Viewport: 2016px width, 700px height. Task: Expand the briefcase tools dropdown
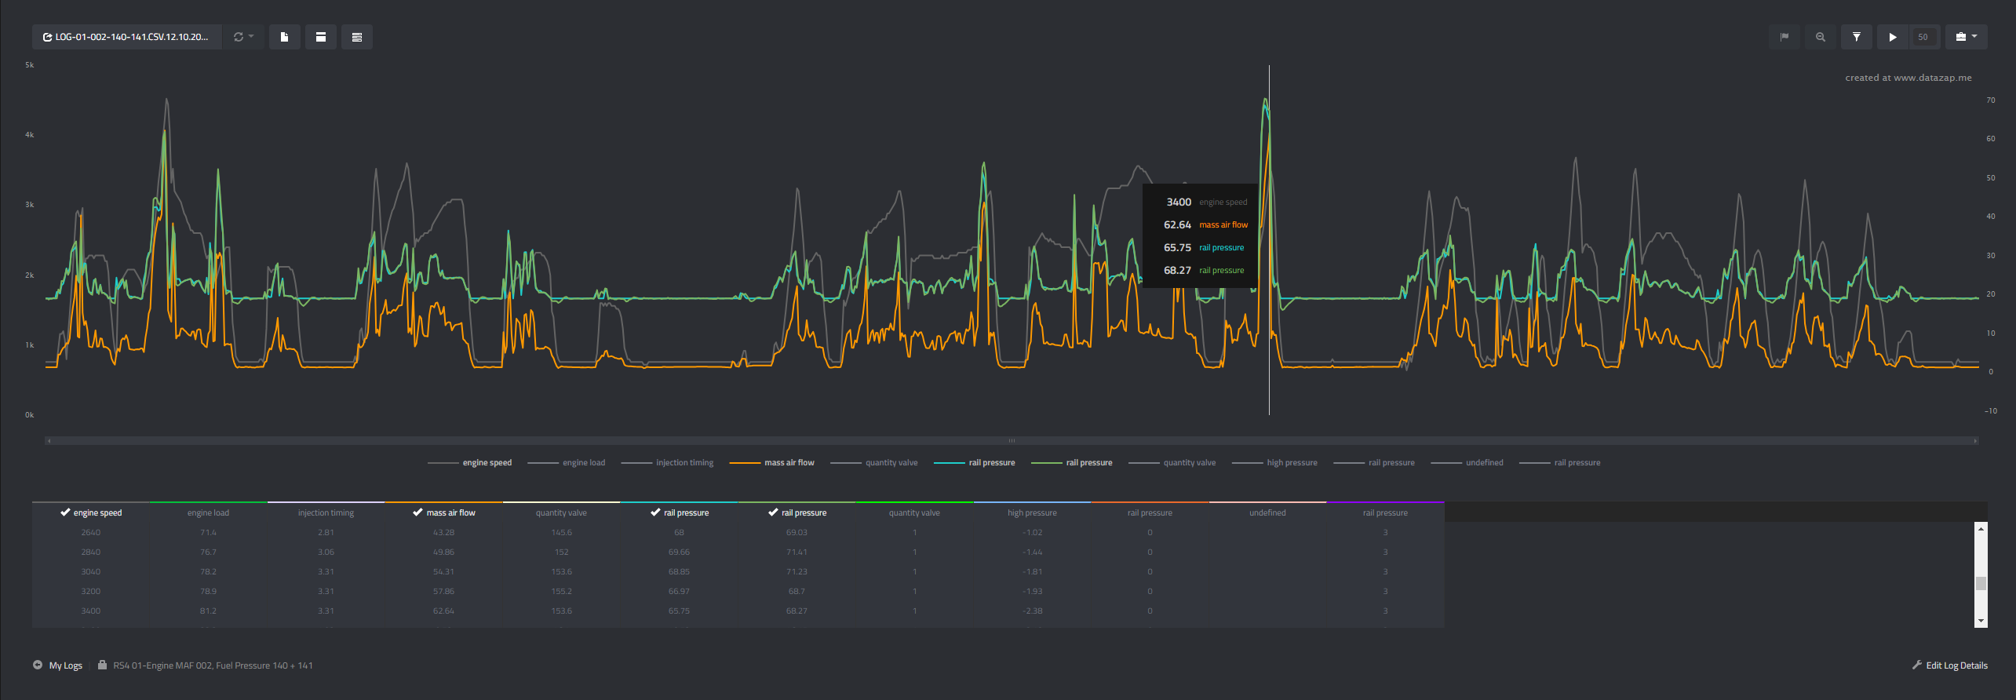1966,37
